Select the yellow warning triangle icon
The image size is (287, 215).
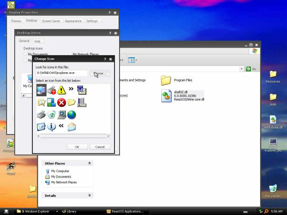click(x=61, y=90)
